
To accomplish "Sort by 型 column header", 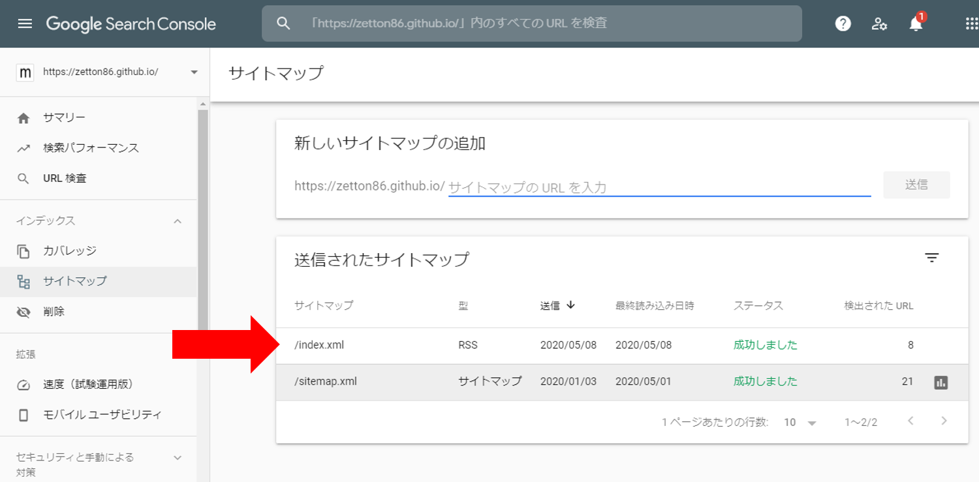I will pos(463,305).
